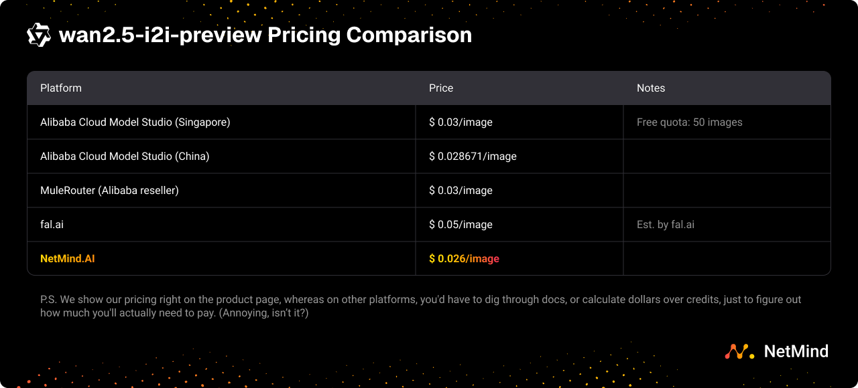Click the Est. by fal.ai note

point(665,225)
